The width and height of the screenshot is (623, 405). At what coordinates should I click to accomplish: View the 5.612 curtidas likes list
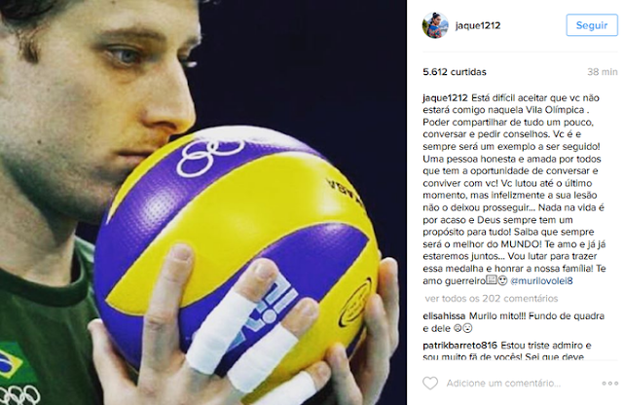(x=455, y=72)
